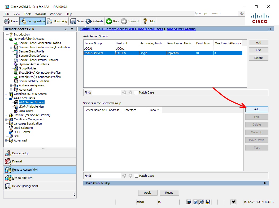Enable Match Case for server groups find
Screen dimensions: 279x208
[x=137, y=93]
